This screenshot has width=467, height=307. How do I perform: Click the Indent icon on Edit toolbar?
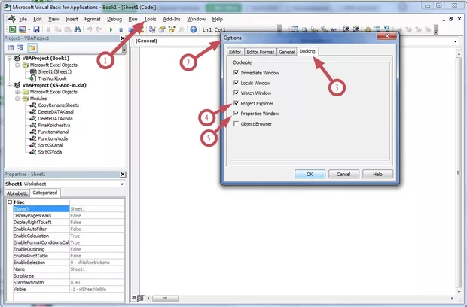[346, 29]
